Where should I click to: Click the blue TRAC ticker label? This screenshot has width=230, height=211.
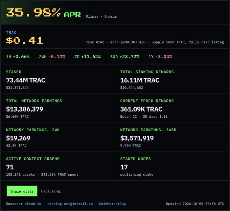click(x=11, y=33)
